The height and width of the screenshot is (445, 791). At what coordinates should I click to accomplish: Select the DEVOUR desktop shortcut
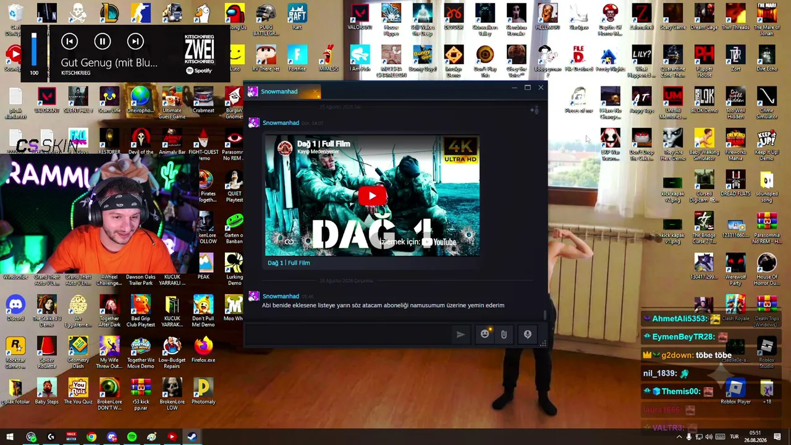pos(454,17)
